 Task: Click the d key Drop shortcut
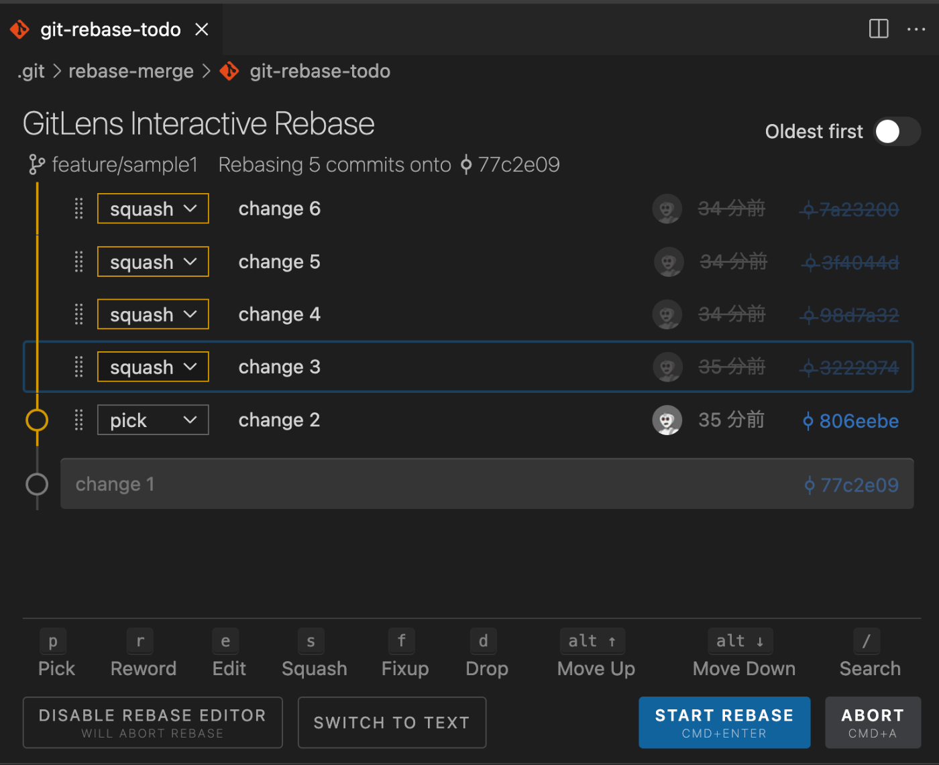tap(486, 653)
